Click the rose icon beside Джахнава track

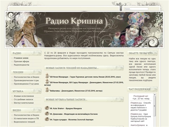coord(47,113)
